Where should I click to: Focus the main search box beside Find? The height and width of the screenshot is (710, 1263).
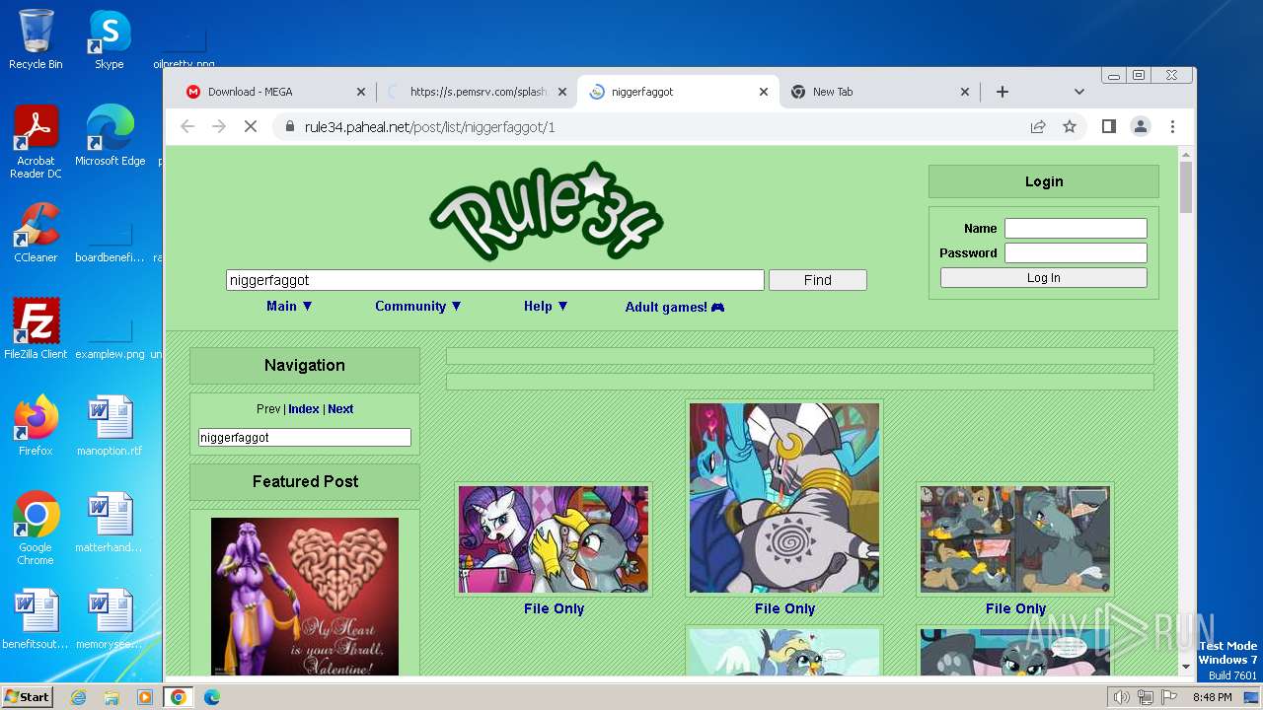pyautogui.click(x=495, y=280)
